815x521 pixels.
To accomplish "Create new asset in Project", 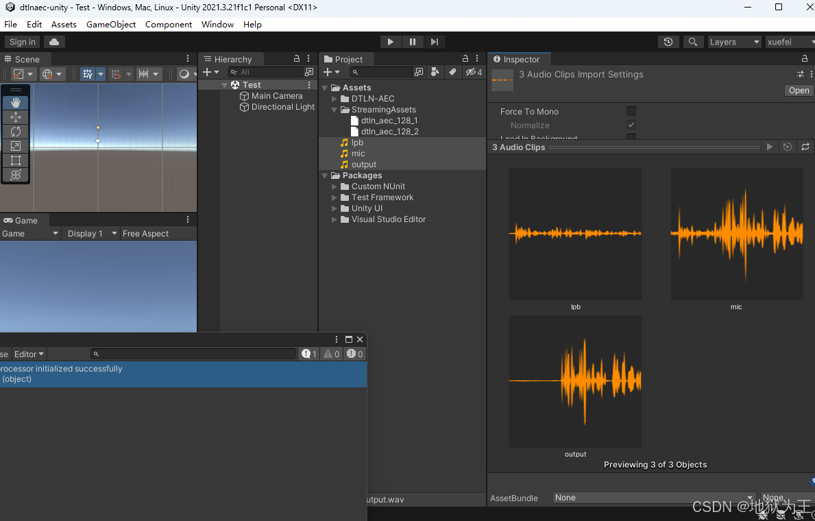I will pyautogui.click(x=331, y=72).
